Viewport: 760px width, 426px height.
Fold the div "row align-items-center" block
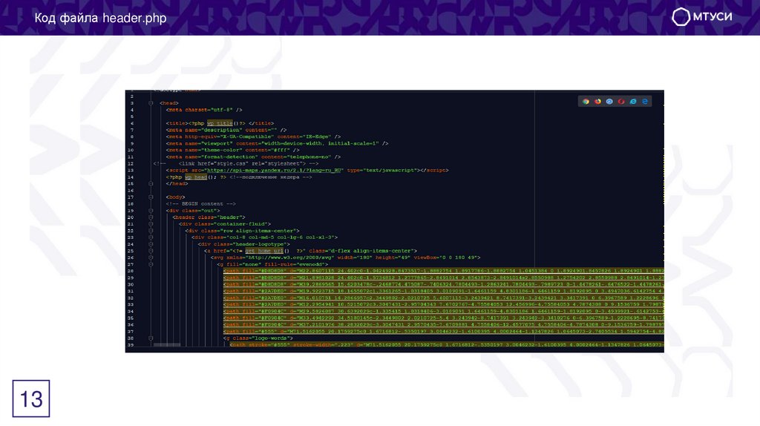point(151,231)
